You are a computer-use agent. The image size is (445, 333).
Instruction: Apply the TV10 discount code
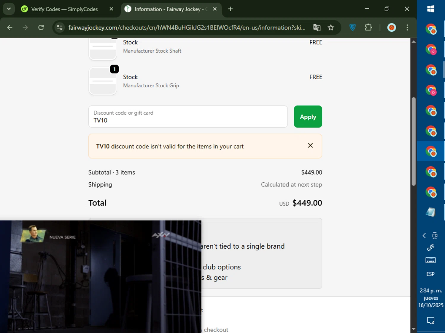point(308,117)
